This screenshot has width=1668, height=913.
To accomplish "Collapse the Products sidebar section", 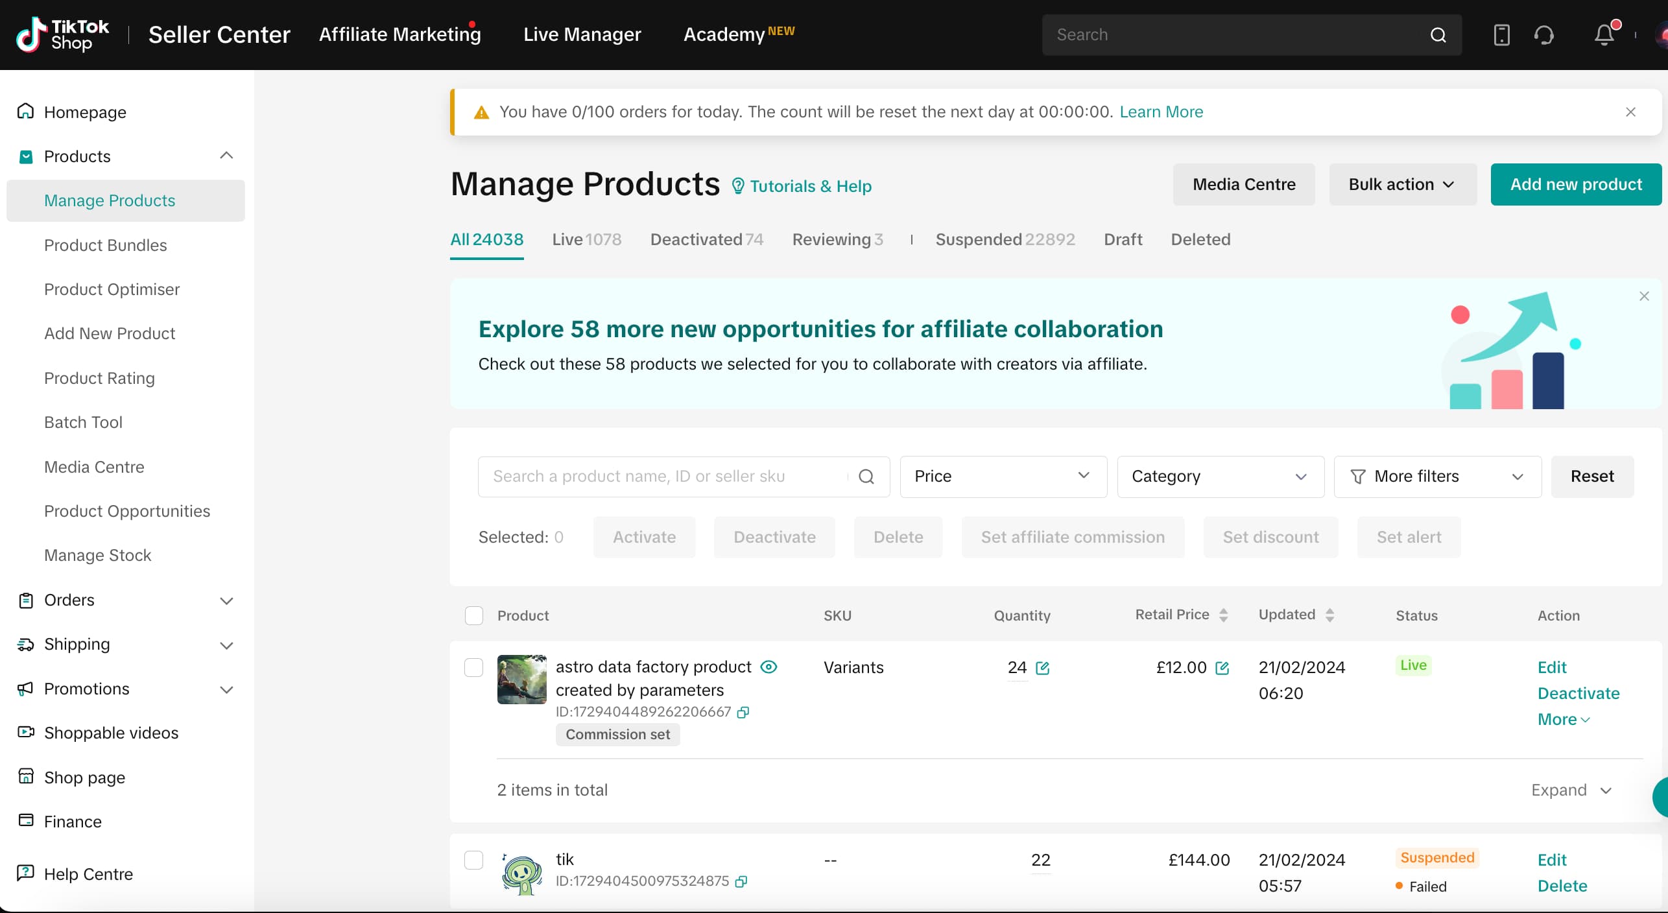I will 226,156.
